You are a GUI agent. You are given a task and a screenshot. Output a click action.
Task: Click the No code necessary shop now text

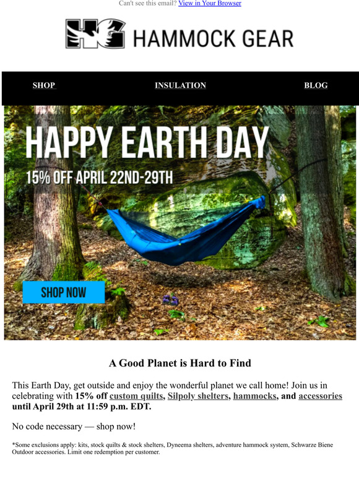74,426
